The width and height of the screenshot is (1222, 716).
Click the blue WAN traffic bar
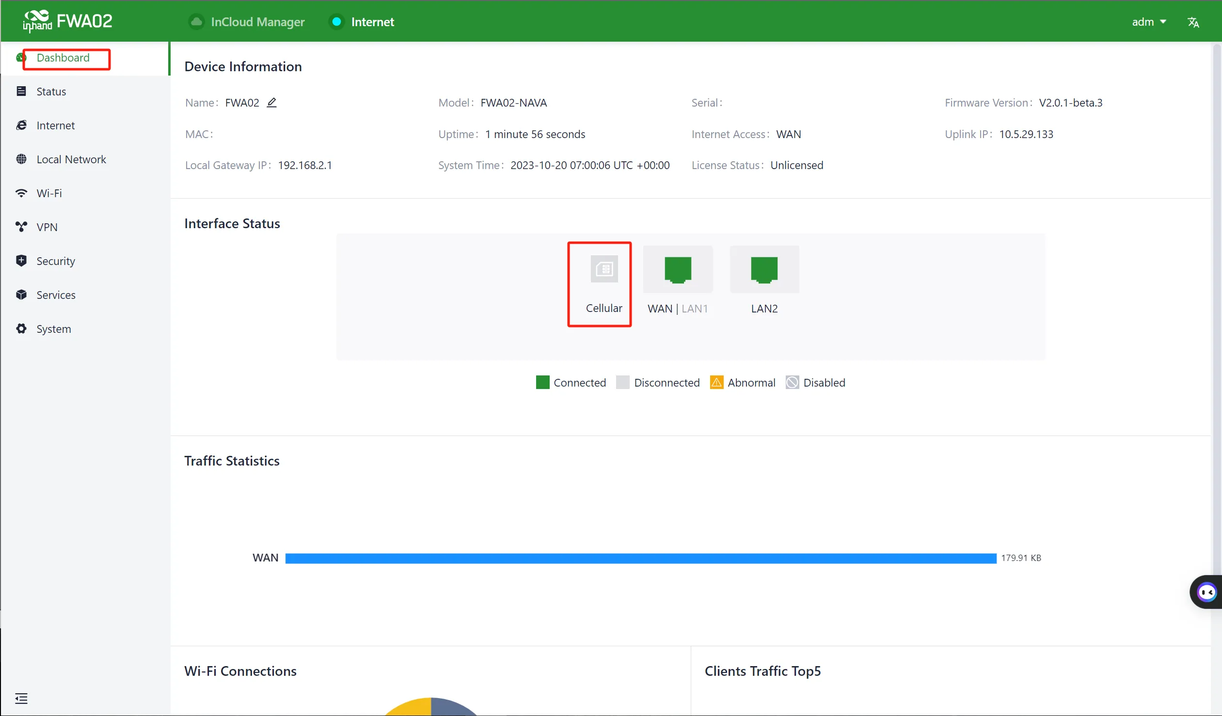pos(641,558)
